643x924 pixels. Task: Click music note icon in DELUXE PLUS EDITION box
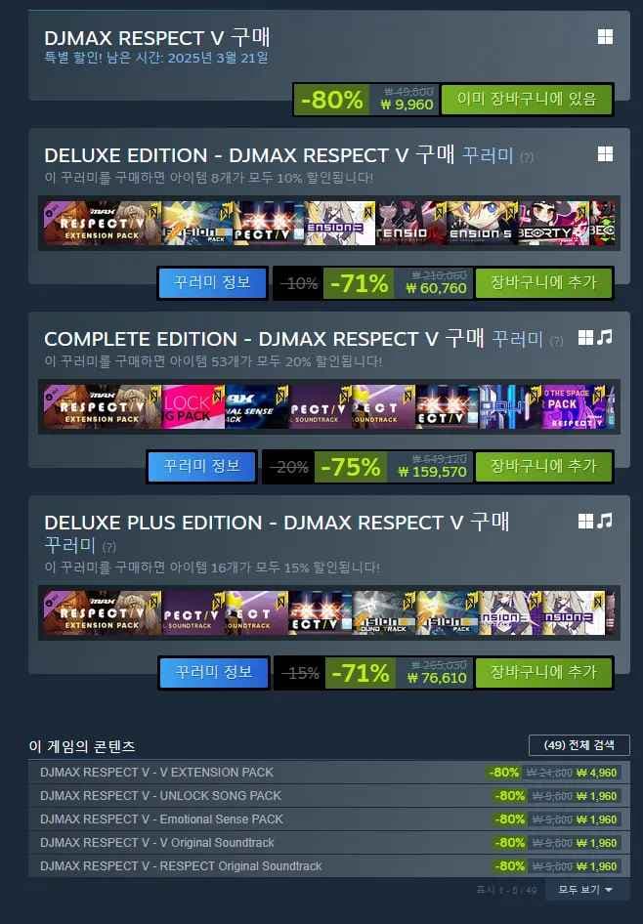click(x=605, y=521)
